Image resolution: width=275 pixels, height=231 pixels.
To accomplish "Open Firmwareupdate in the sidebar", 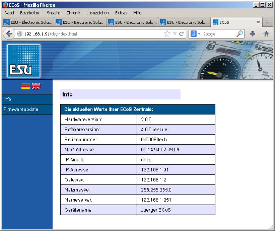I will 27,109.
